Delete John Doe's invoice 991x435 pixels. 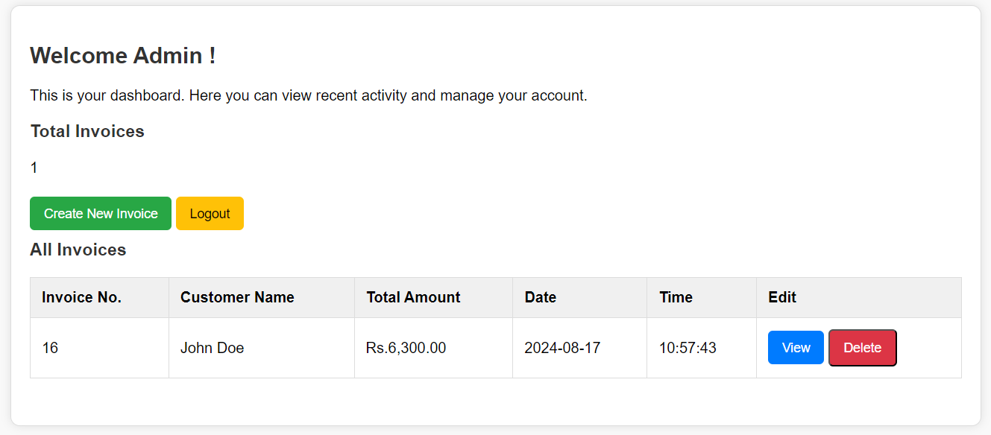point(862,348)
